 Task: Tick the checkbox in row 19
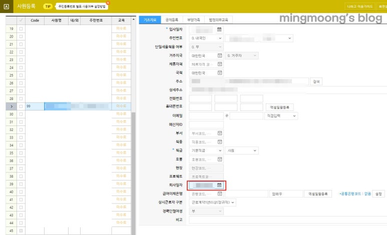(x=21, y=28)
